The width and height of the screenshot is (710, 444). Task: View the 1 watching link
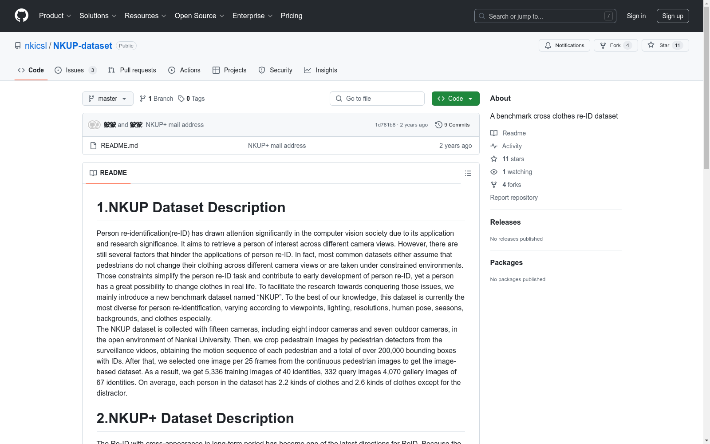tap(517, 172)
